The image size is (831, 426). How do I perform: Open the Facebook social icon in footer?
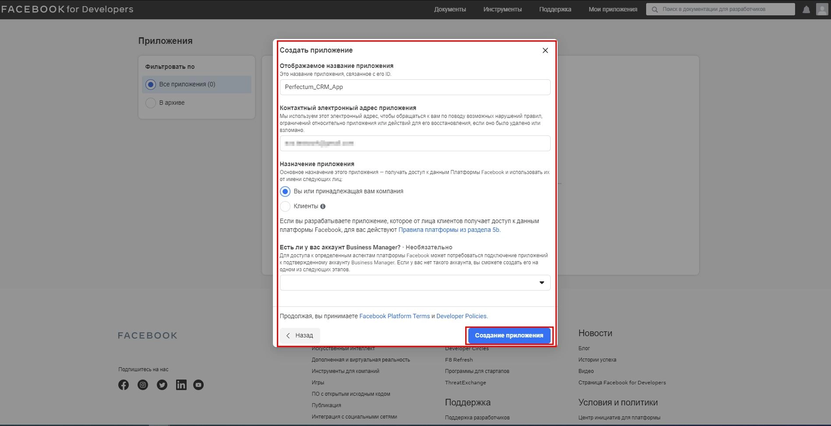pos(124,385)
